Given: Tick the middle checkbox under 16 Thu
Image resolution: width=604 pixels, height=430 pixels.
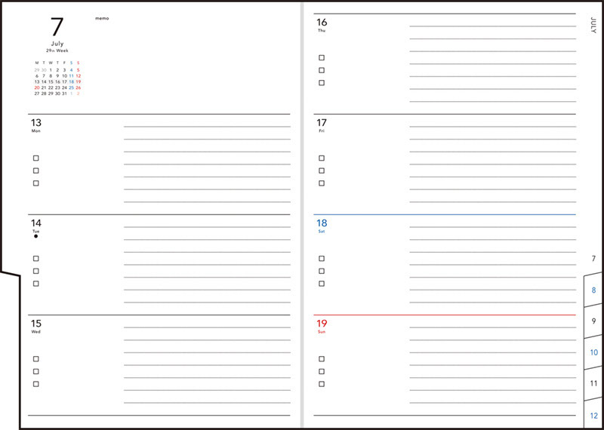Looking at the screenshot, I should (322, 70).
